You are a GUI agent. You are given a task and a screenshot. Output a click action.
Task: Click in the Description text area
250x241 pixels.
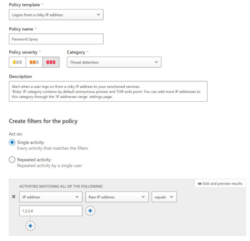pos(108,91)
